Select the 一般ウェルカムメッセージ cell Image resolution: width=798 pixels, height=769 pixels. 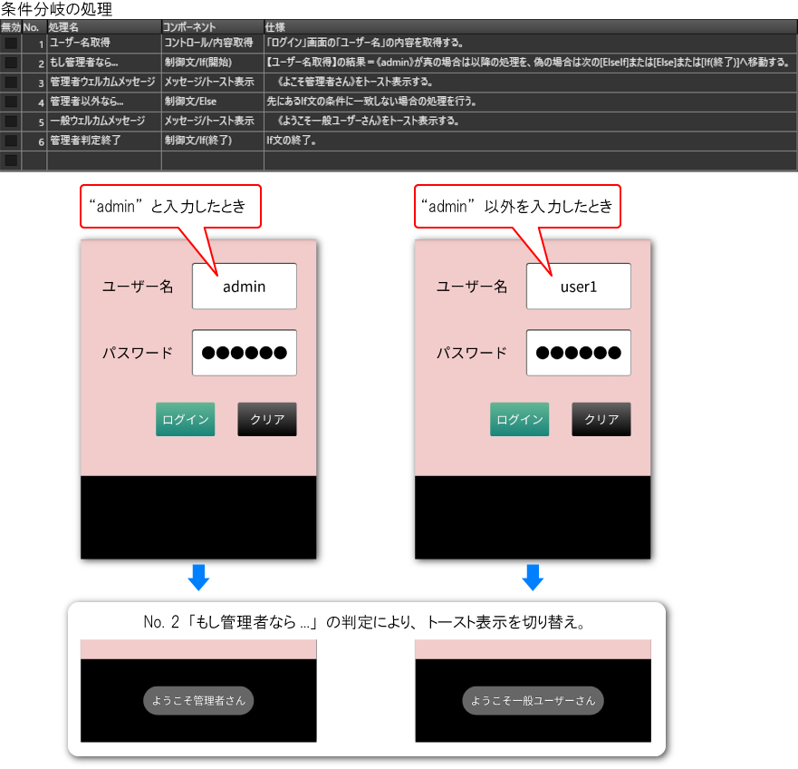tap(104, 122)
